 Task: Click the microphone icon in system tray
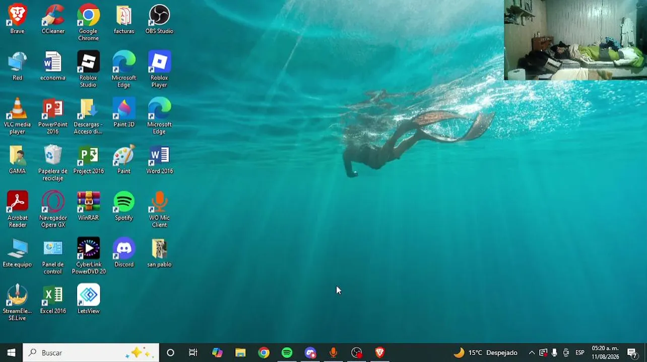(x=554, y=352)
